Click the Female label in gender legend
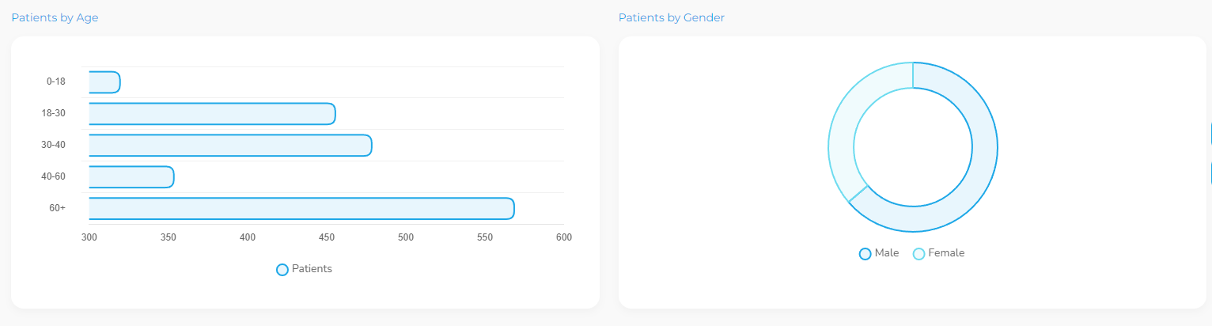 [946, 253]
